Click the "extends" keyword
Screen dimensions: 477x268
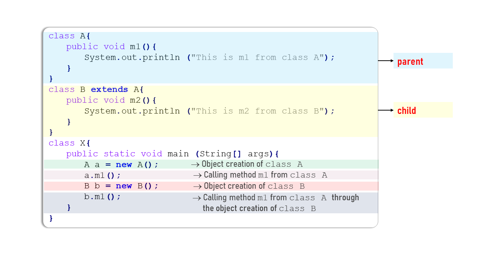[x=109, y=89]
